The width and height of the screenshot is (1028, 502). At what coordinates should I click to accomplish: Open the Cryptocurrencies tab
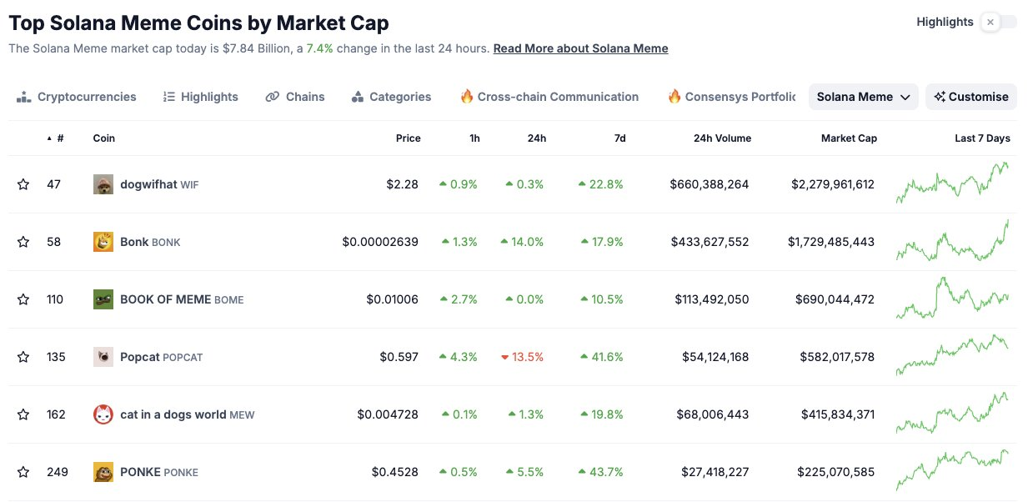pos(77,97)
